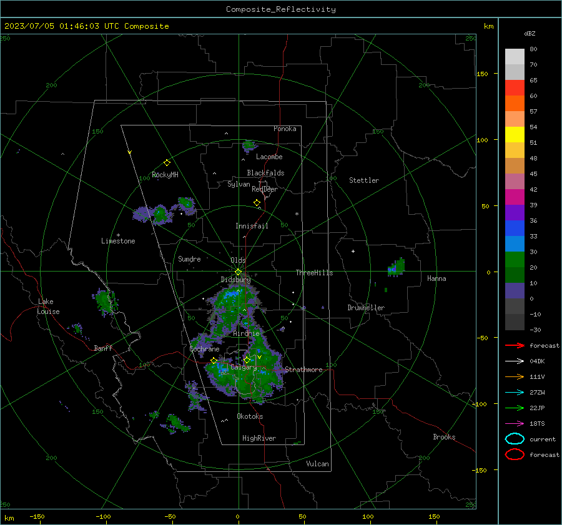Viewport: 562px width, 525px height.
Task: Click the Brooks label
Action: click(444, 437)
